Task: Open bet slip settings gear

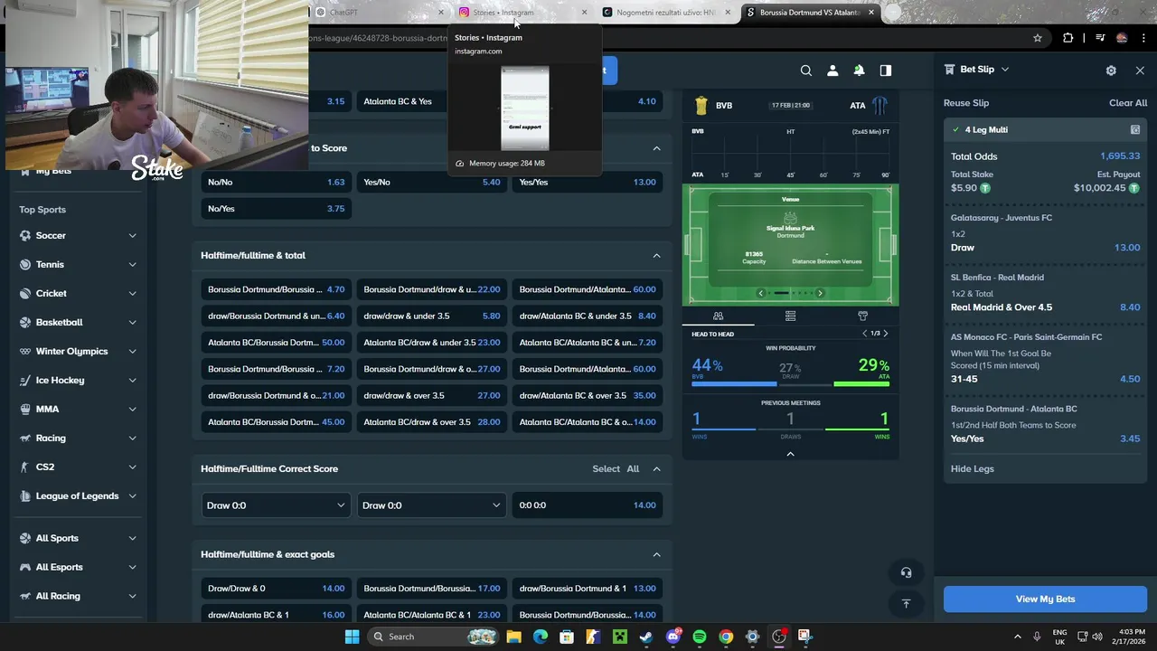Action: (x=1111, y=71)
